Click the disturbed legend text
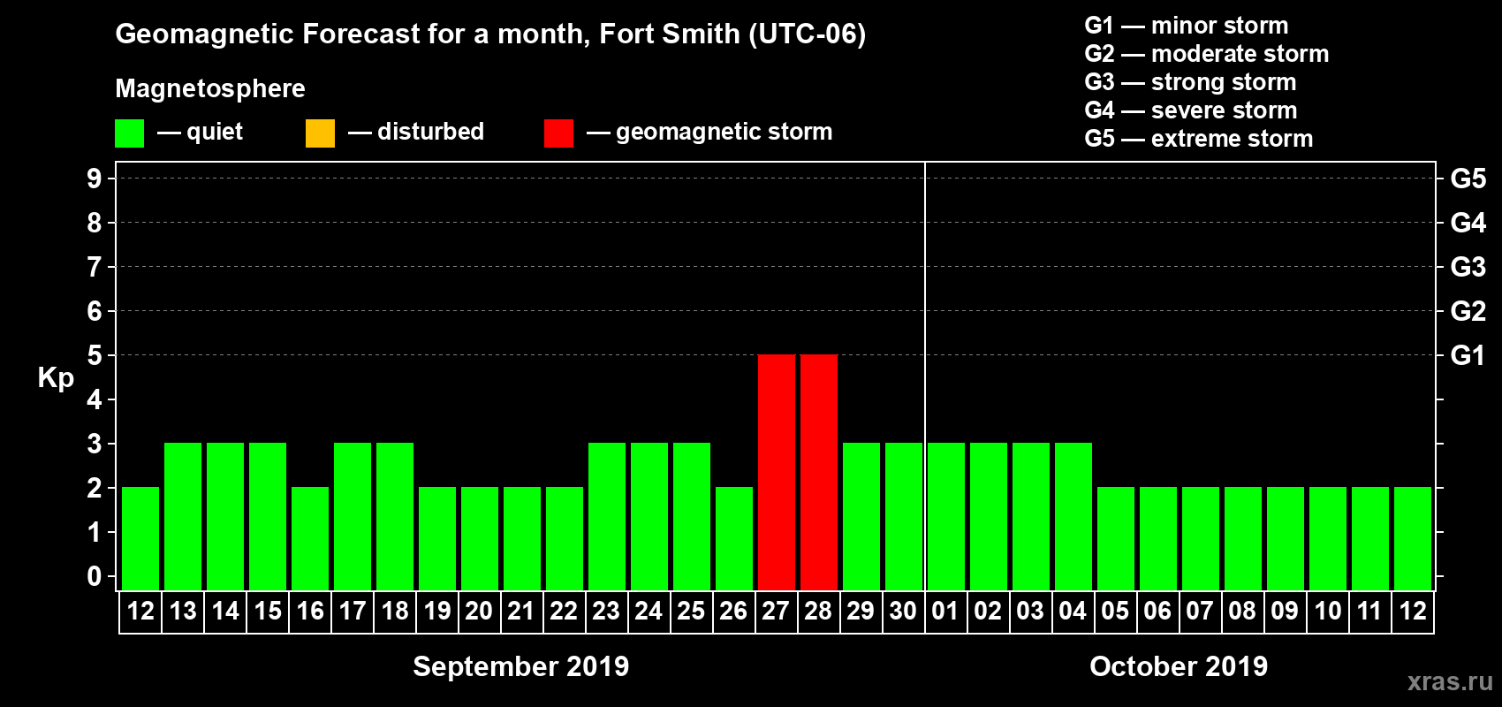The height and width of the screenshot is (707, 1502). point(431,132)
